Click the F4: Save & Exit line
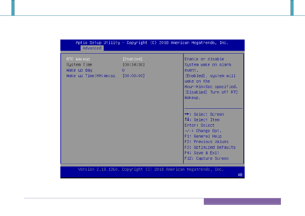 [202, 153]
